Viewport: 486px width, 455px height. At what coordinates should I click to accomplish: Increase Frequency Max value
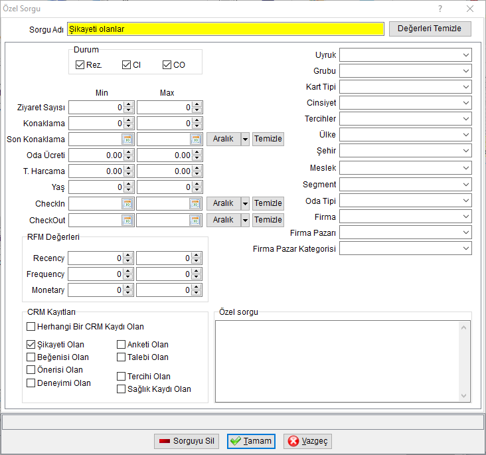coord(197,272)
